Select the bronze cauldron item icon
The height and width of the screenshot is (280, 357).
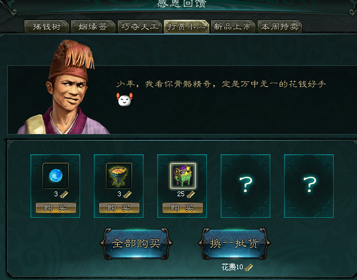tap(119, 176)
